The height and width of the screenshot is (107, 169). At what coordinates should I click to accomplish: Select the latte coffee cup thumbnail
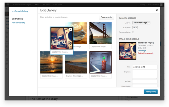80,33
